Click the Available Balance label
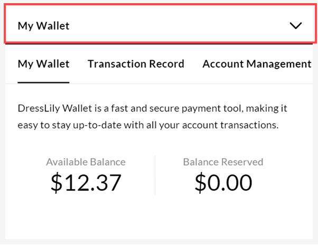 tap(86, 162)
